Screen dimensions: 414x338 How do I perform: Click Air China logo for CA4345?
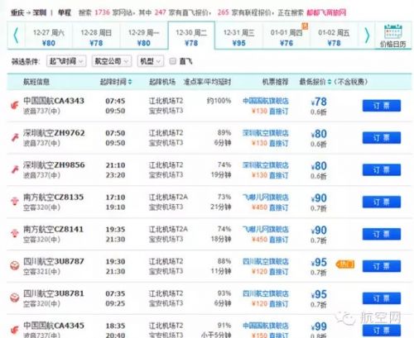[x=15, y=330]
